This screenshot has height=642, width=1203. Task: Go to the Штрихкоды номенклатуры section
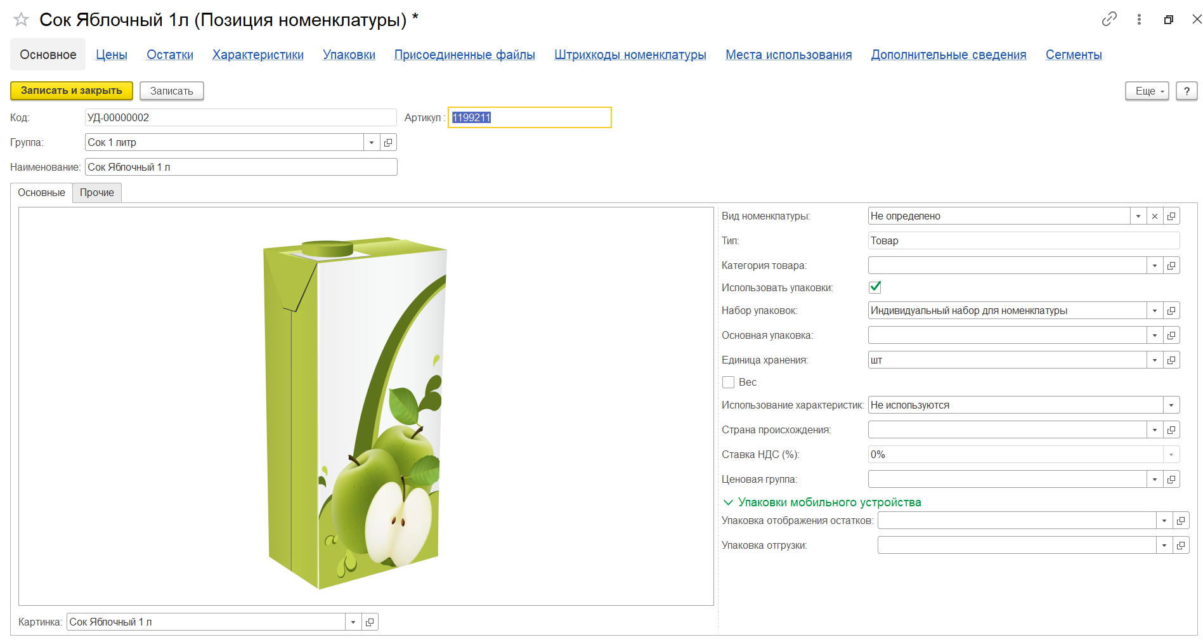click(x=630, y=55)
